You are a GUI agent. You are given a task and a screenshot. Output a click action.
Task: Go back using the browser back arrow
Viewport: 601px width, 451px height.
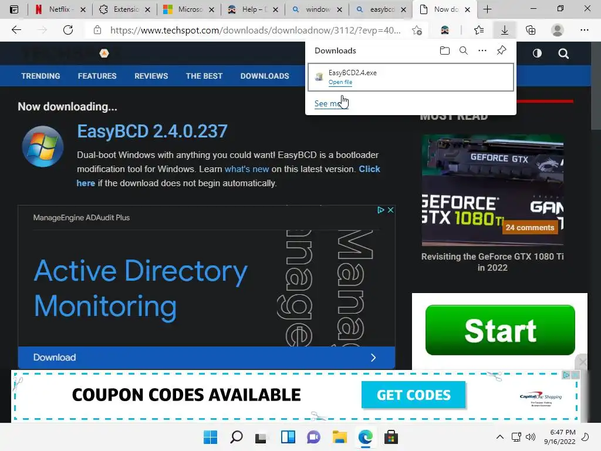tap(16, 30)
